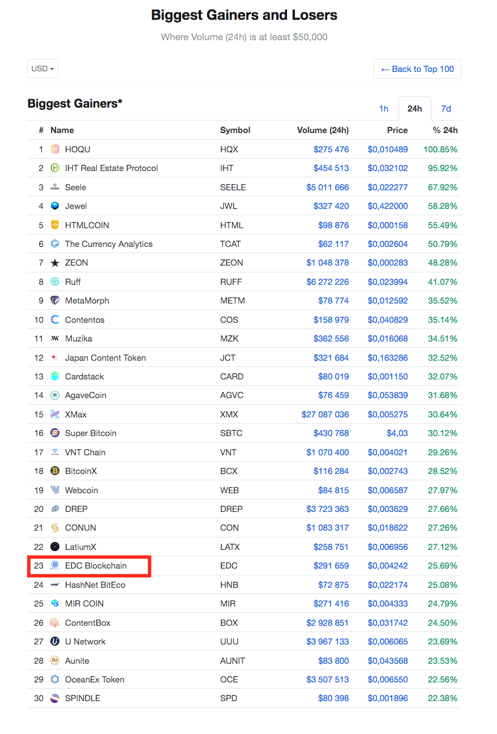
Task: Click Seele volume $5 011 666
Action: click(x=328, y=187)
